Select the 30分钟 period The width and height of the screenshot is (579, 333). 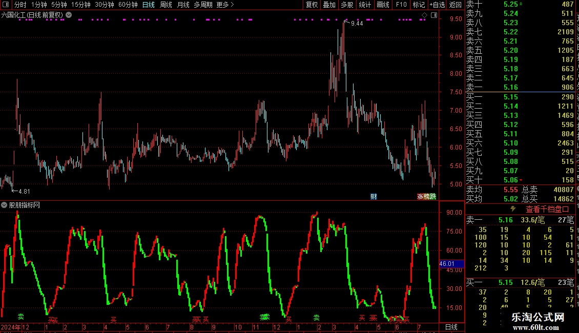105,5
